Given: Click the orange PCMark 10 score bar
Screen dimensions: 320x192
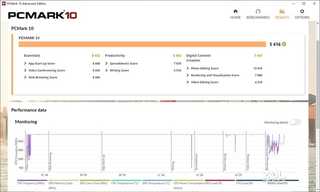Looking at the screenshot, I should (x=142, y=44).
